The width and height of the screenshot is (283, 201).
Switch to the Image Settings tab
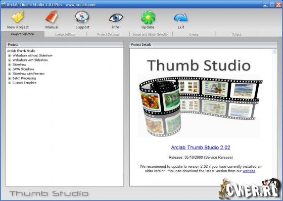(65, 34)
